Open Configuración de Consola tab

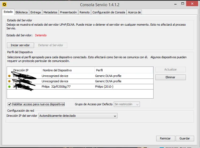pos(109,12)
